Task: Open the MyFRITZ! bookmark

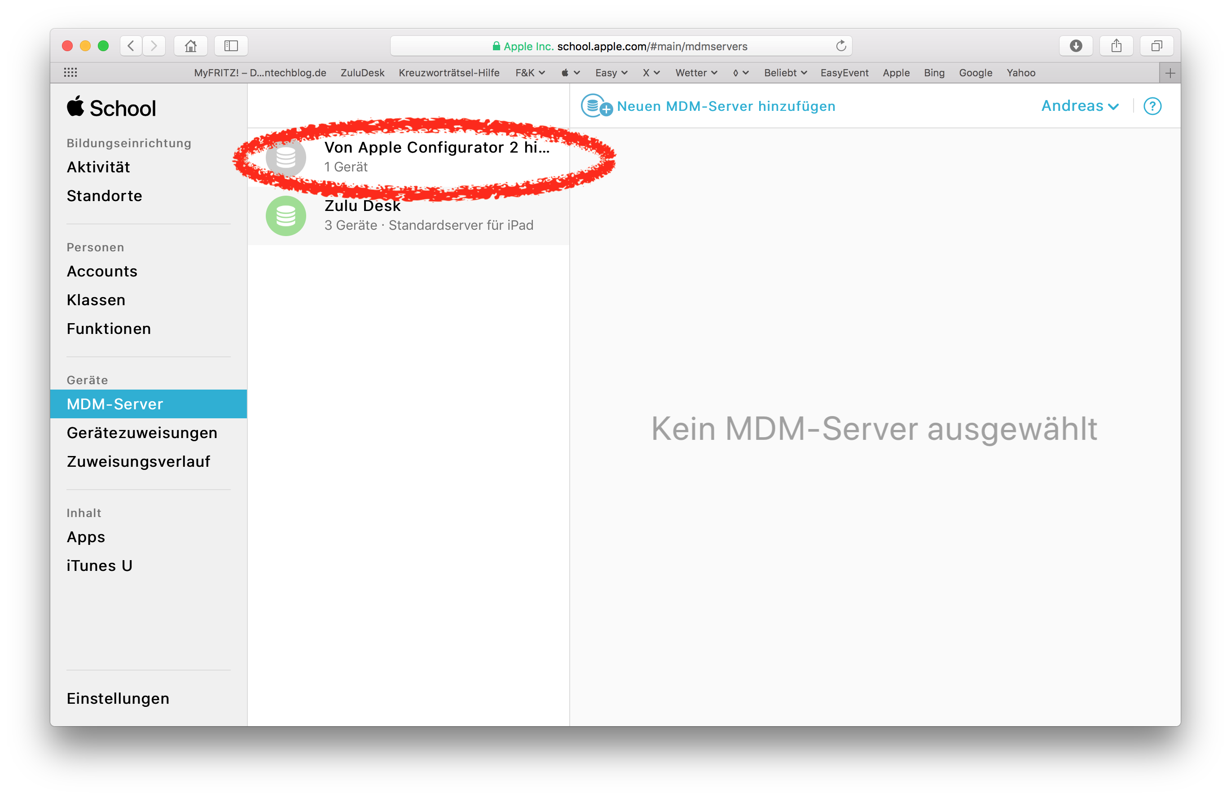Action: 260,73
